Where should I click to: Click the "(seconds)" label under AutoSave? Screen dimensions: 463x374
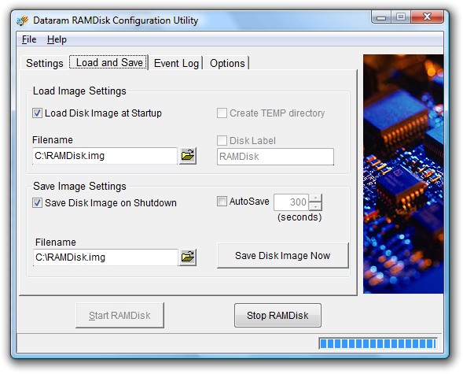(x=299, y=217)
